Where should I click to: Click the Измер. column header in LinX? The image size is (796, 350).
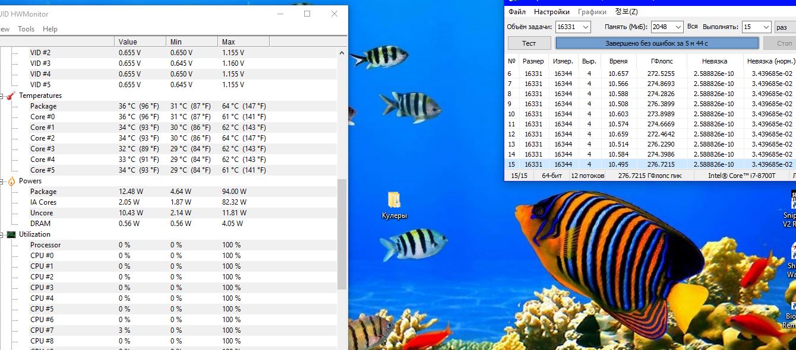563,61
